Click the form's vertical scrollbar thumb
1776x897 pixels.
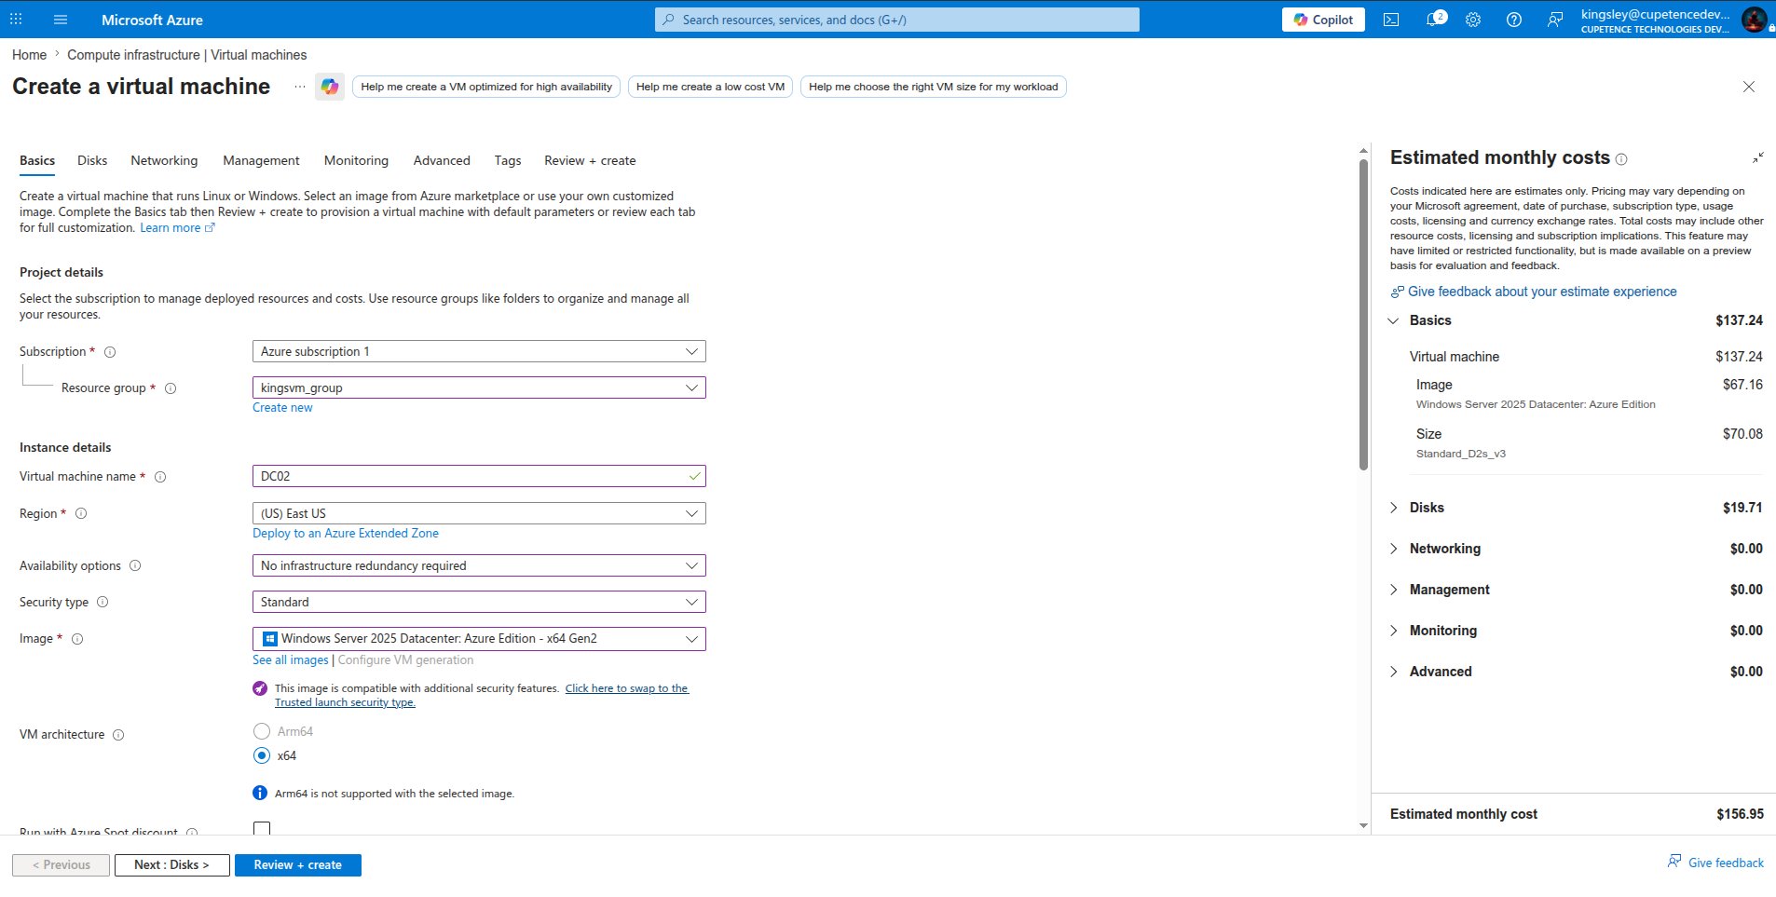[1363, 315]
